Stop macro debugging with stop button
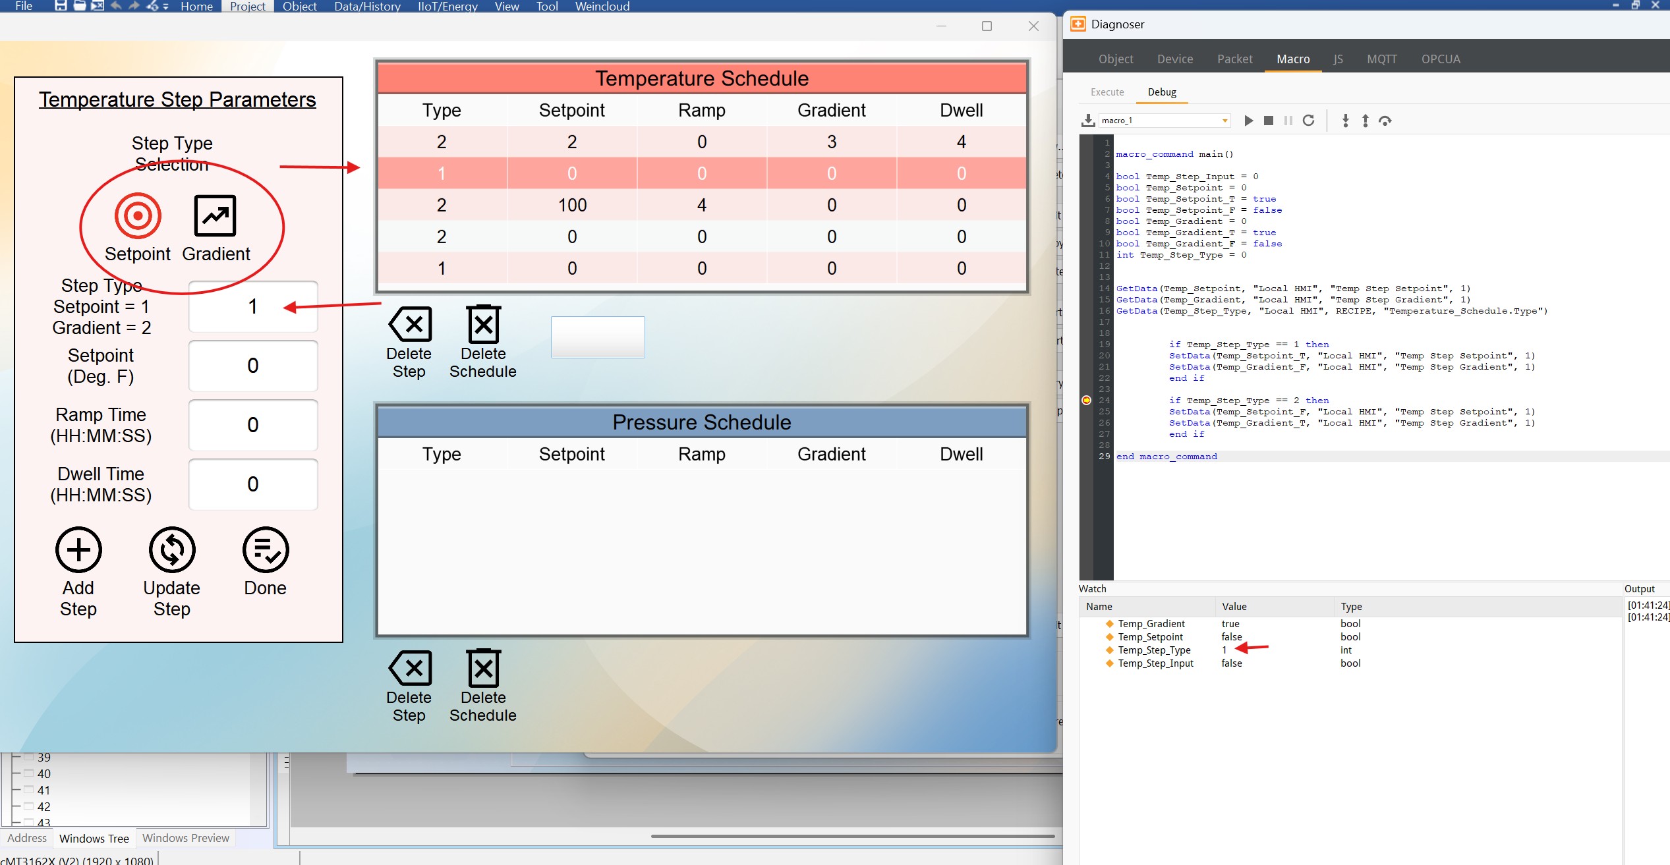The height and width of the screenshot is (865, 1670). [x=1268, y=121]
